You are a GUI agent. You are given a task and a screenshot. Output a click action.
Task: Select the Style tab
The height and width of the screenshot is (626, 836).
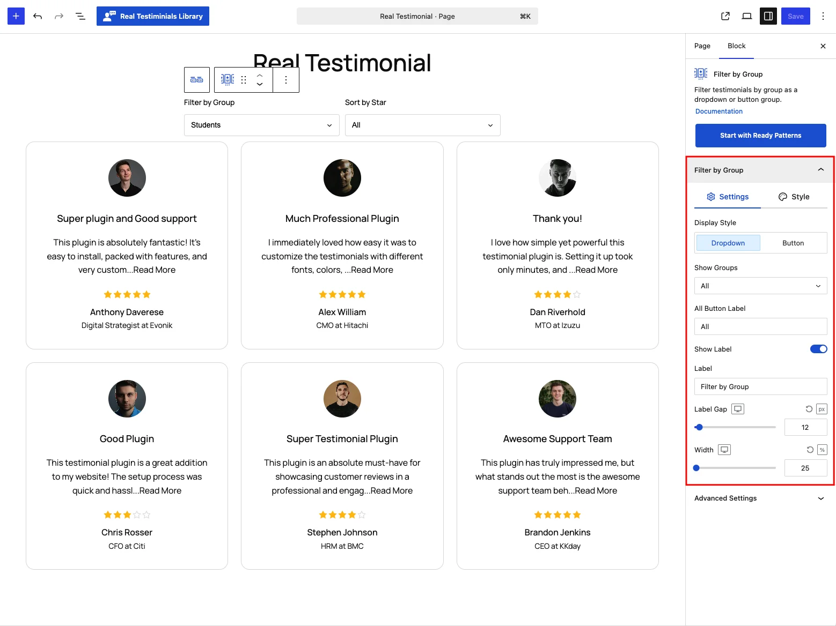pos(794,197)
